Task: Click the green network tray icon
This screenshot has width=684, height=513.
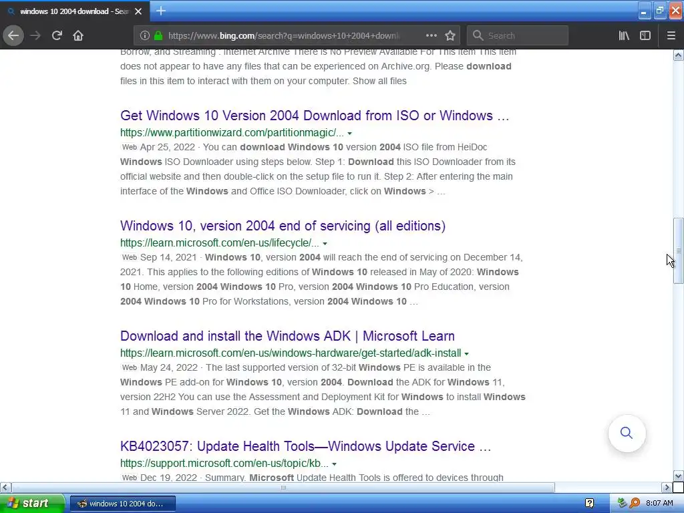Action: click(622, 504)
